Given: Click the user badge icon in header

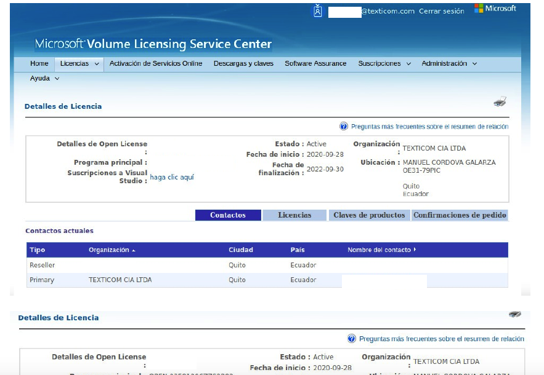Looking at the screenshot, I should pyautogui.click(x=317, y=10).
